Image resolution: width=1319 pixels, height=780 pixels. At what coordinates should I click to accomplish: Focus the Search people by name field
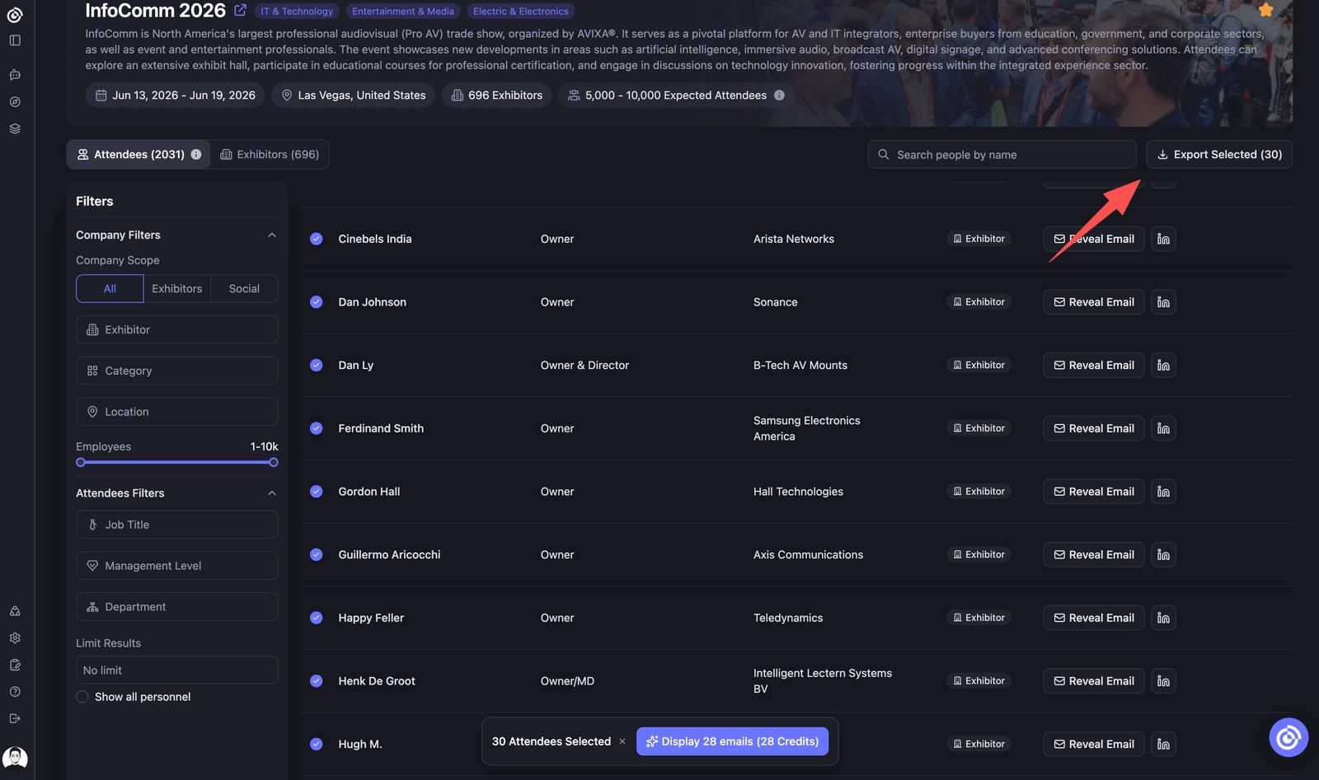tap(1002, 155)
